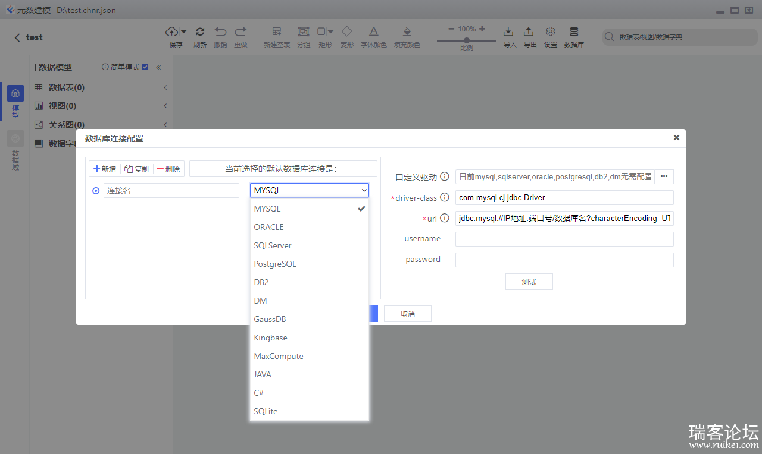Click the minus zoom-out button
Screen dimensions: 762x454
pyautogui.click(x=451, y=29)
